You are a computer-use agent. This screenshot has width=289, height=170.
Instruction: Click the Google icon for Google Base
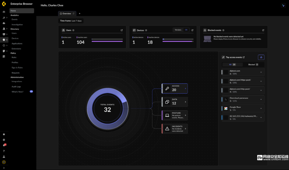click(226, 109)
